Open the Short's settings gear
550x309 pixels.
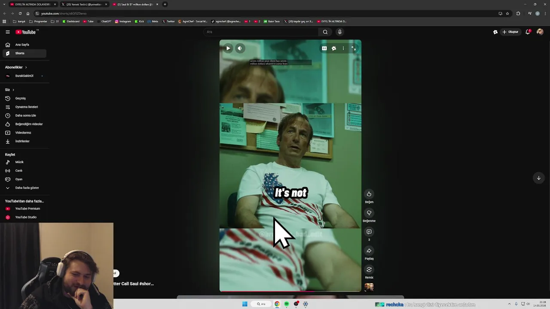coord(334,48)
